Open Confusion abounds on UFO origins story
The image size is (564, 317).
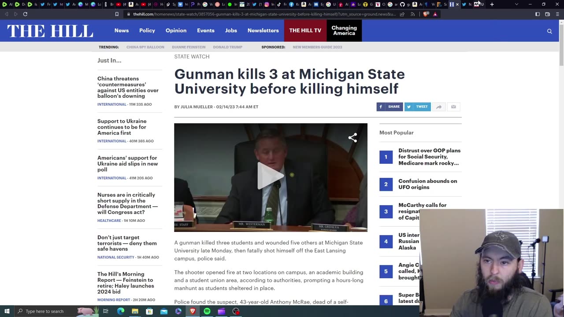(427, 184)
